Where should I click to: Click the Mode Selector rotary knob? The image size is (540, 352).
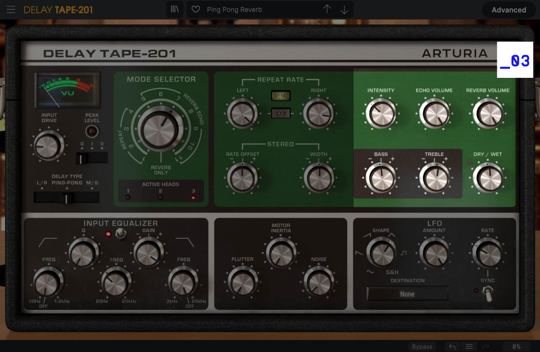160,130
